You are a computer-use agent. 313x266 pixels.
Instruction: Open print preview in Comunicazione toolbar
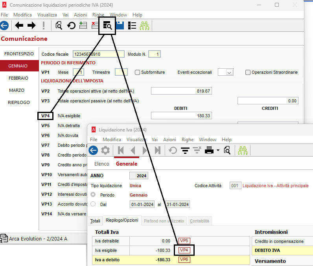pyautogui.click(x=59, y=26)
